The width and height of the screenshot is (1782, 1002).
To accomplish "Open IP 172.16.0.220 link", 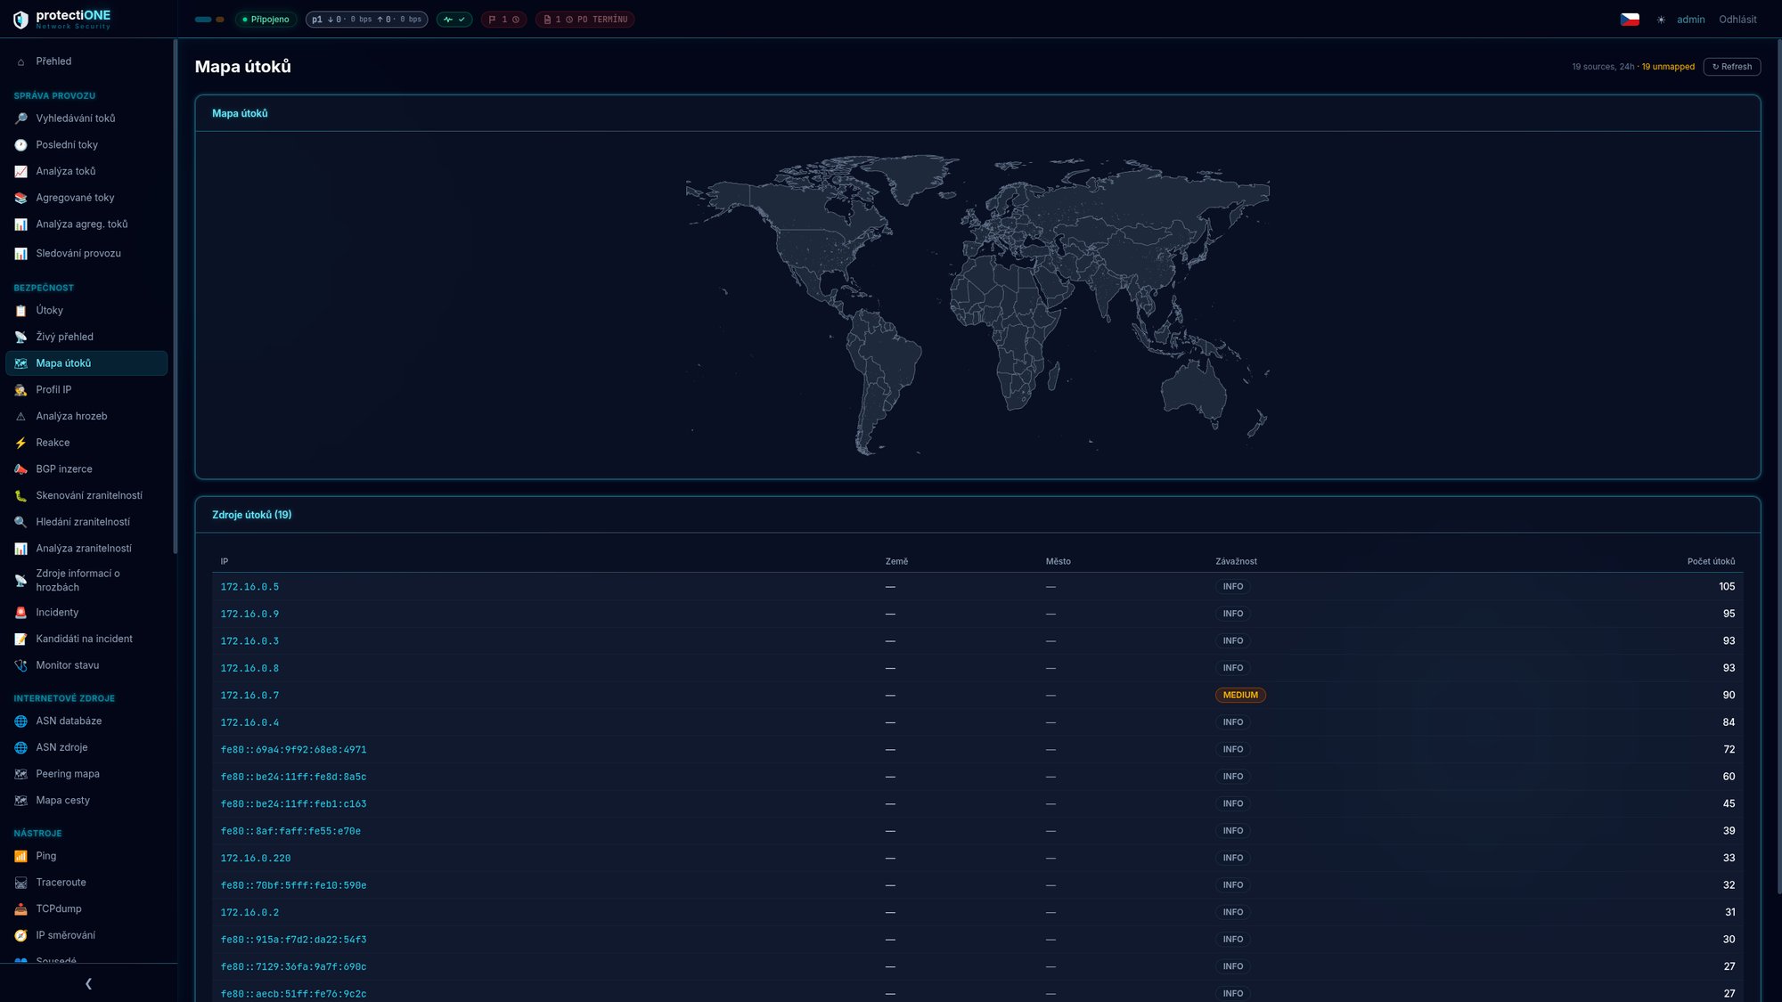I will (x=256, y=859).
